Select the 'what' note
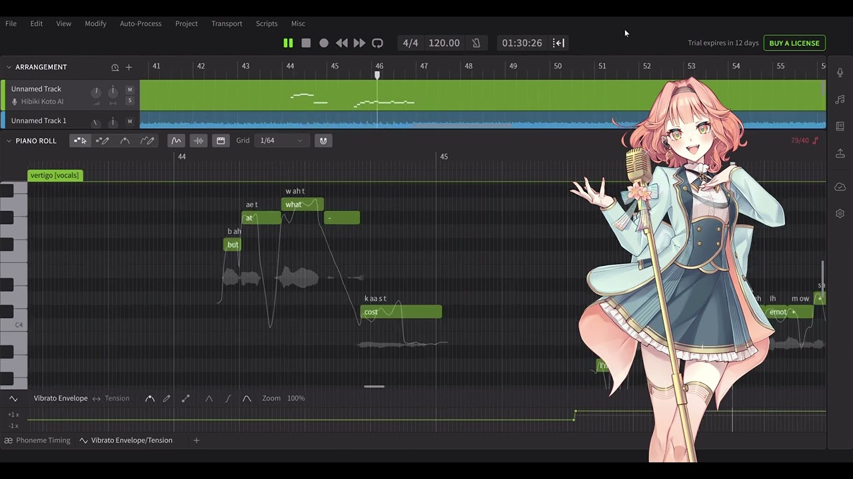Screen dimensions: 853x479 pos(303,204)
